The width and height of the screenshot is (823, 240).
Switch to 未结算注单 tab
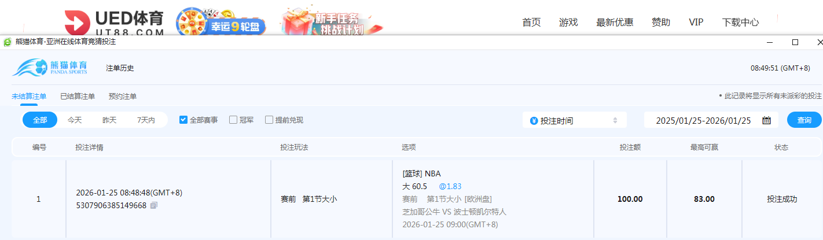(29, 97)
